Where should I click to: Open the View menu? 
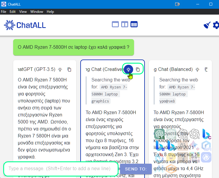pyautogui.click(x=23, y=12)
